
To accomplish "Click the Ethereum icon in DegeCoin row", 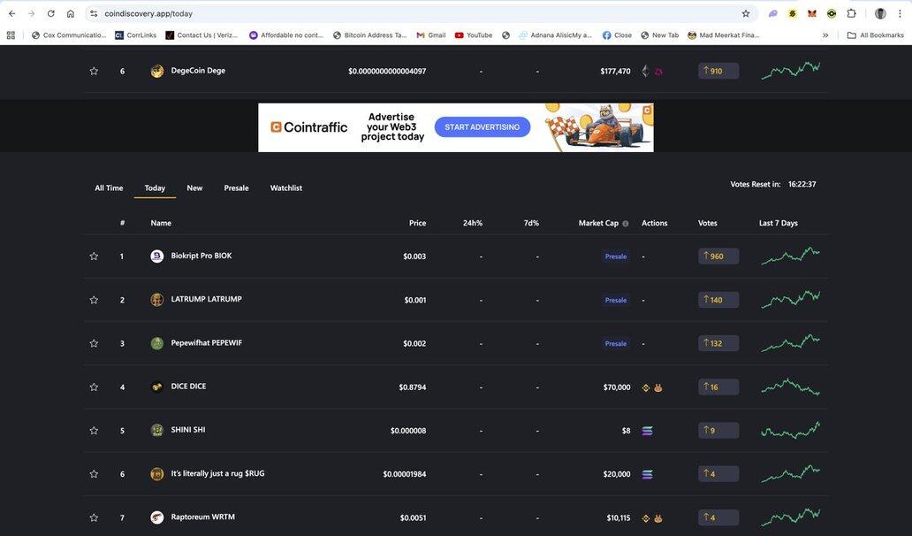I will click(645, 72).
